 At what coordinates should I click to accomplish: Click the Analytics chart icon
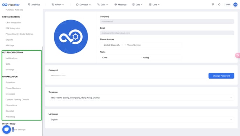tap(29, 5)
